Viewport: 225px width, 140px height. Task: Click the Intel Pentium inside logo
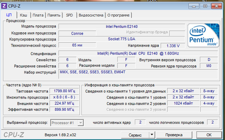(x=203, y=35)
